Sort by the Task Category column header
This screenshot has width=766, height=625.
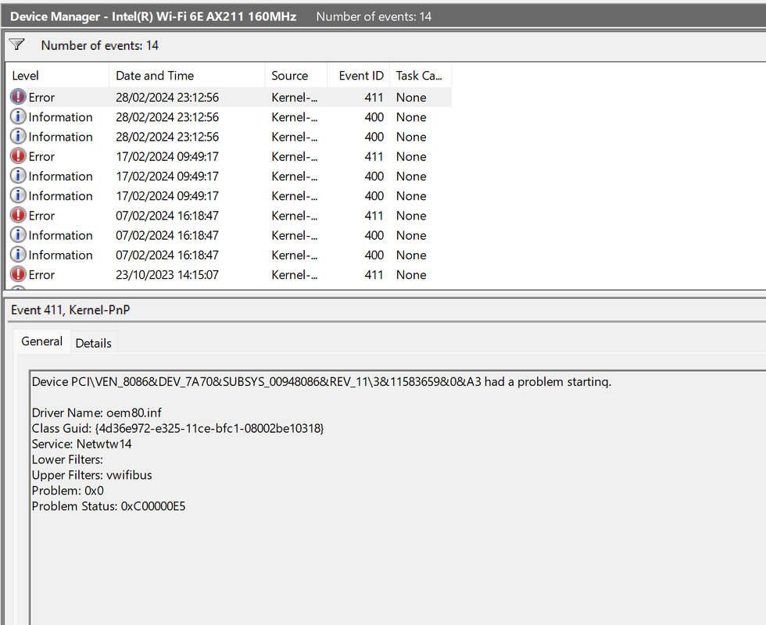[421, 76]
